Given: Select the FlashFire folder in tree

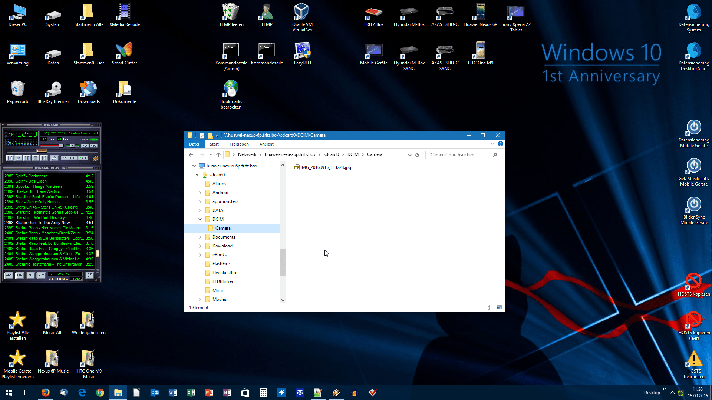Looking at the screenshot, I should 221,264.
